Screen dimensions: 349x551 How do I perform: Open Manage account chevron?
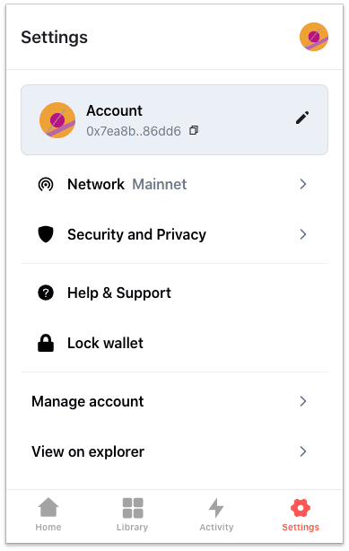[303, 401]
